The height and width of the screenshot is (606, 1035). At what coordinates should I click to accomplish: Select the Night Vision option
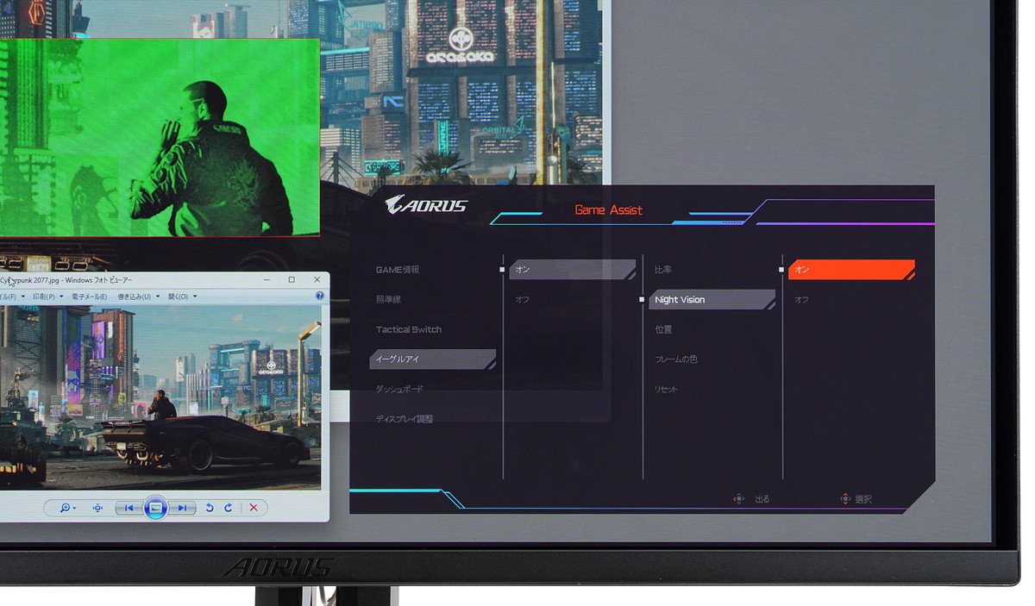coord(712,299)
